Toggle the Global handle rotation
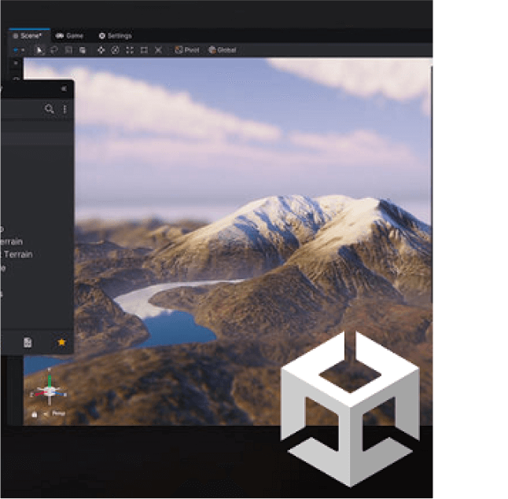The height and width of the screenshot is (499, 508). pyautogui.click(x=223, y=50)
